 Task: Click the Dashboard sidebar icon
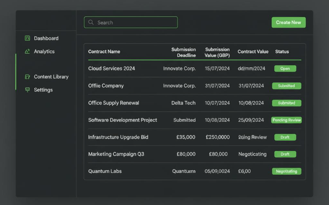[27, 38]
